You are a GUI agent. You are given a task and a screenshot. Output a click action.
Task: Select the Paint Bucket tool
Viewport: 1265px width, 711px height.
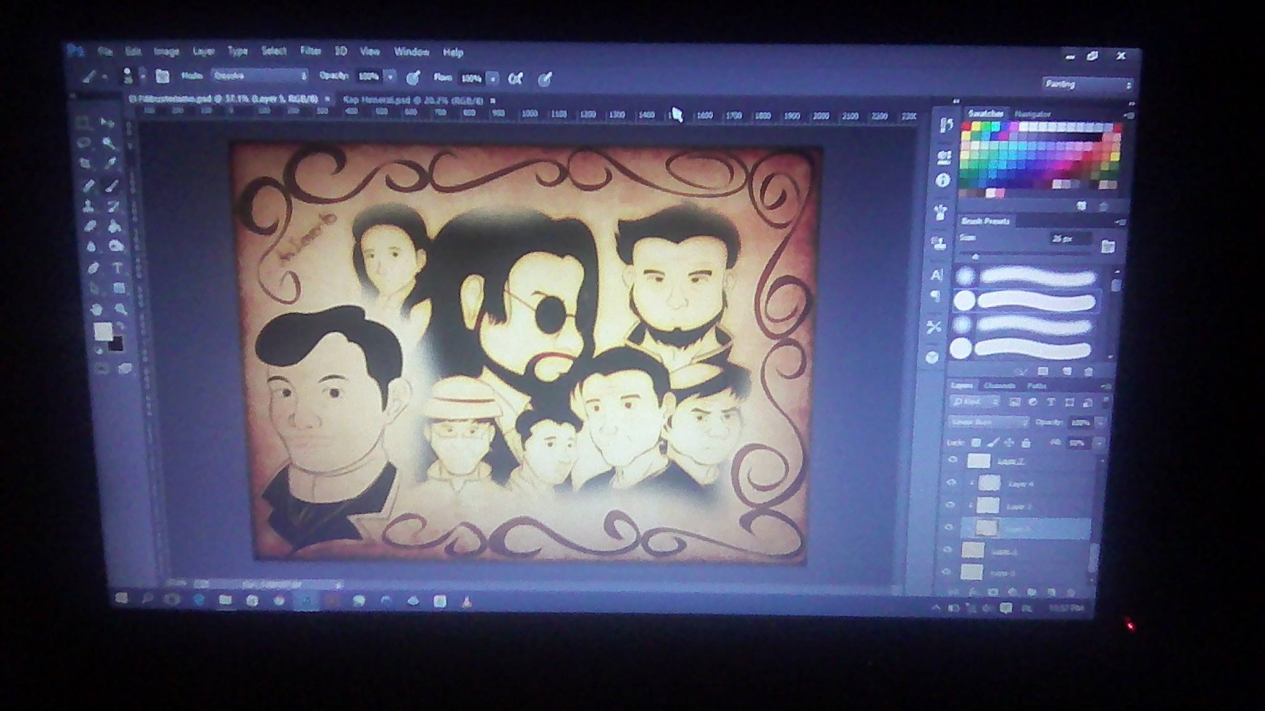[x=115, y=227]
